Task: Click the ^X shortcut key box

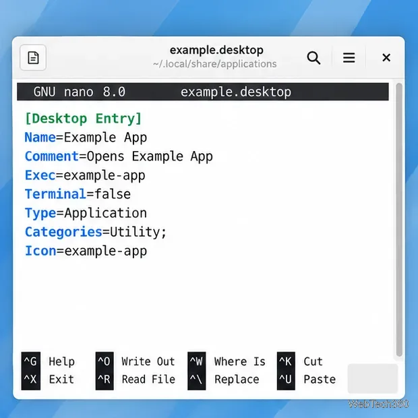Action: [30, 380]
